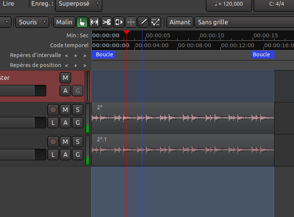The image size is (294, 217).
Task: Open the Souris edit point dropdown
Action: [x=32, y=22]
